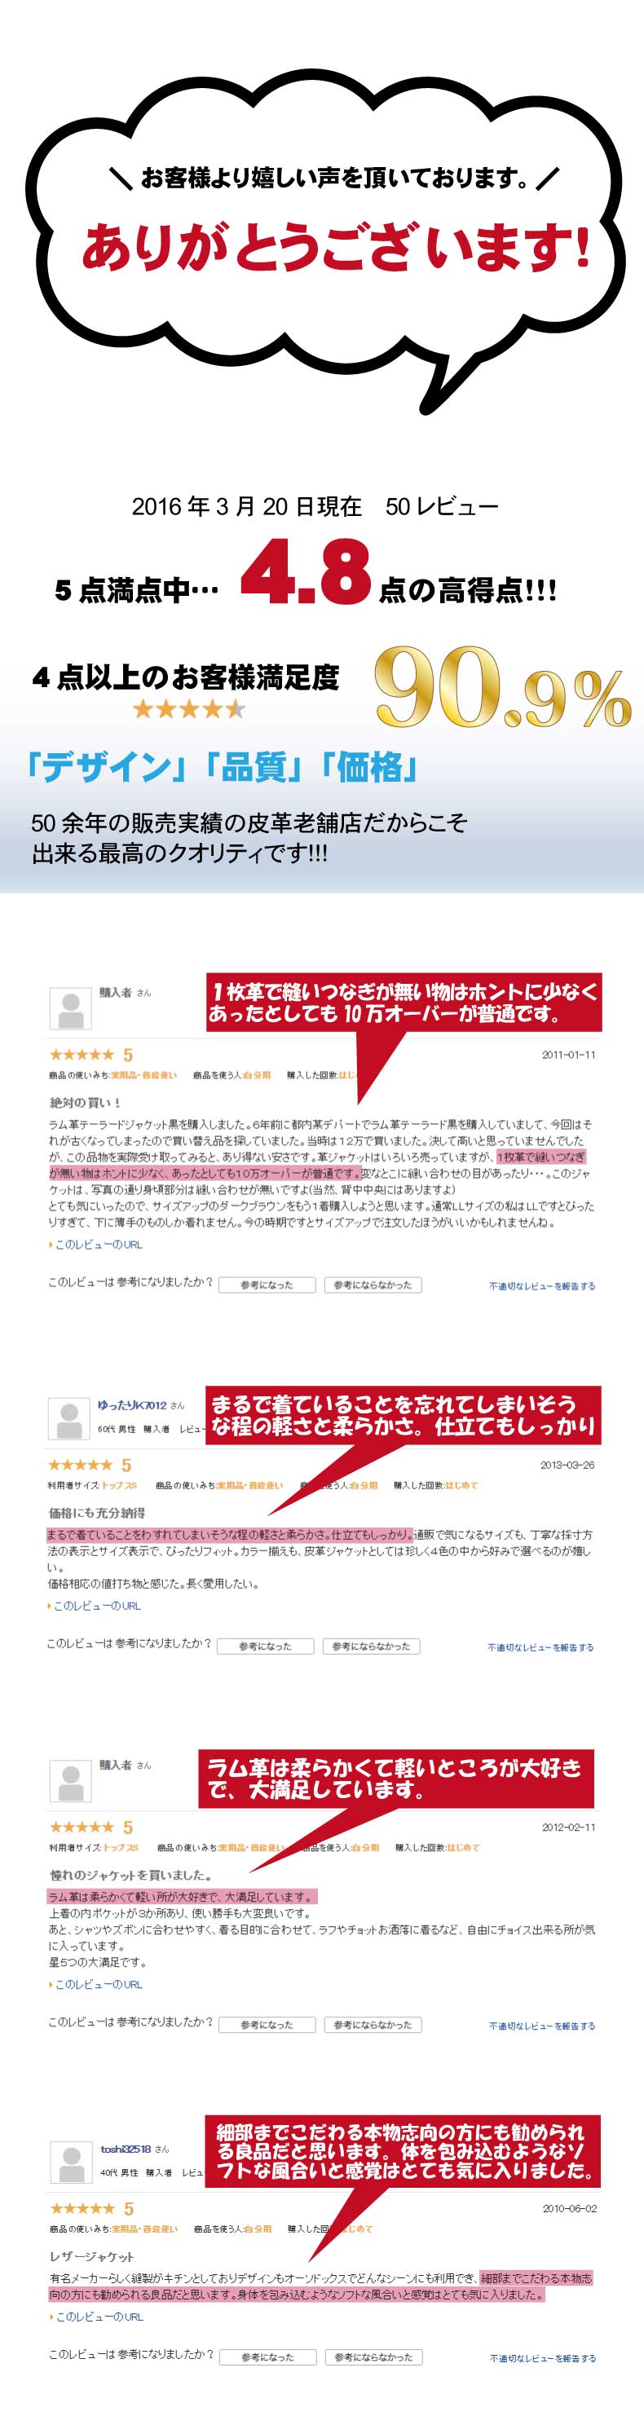Click five-star rating on the 2010-06-02 review
The height and width of the screenshot is (2425, 644).
pos(82,2208)
